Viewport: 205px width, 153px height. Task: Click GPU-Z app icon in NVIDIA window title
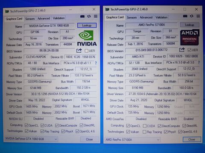click(7, 11)
